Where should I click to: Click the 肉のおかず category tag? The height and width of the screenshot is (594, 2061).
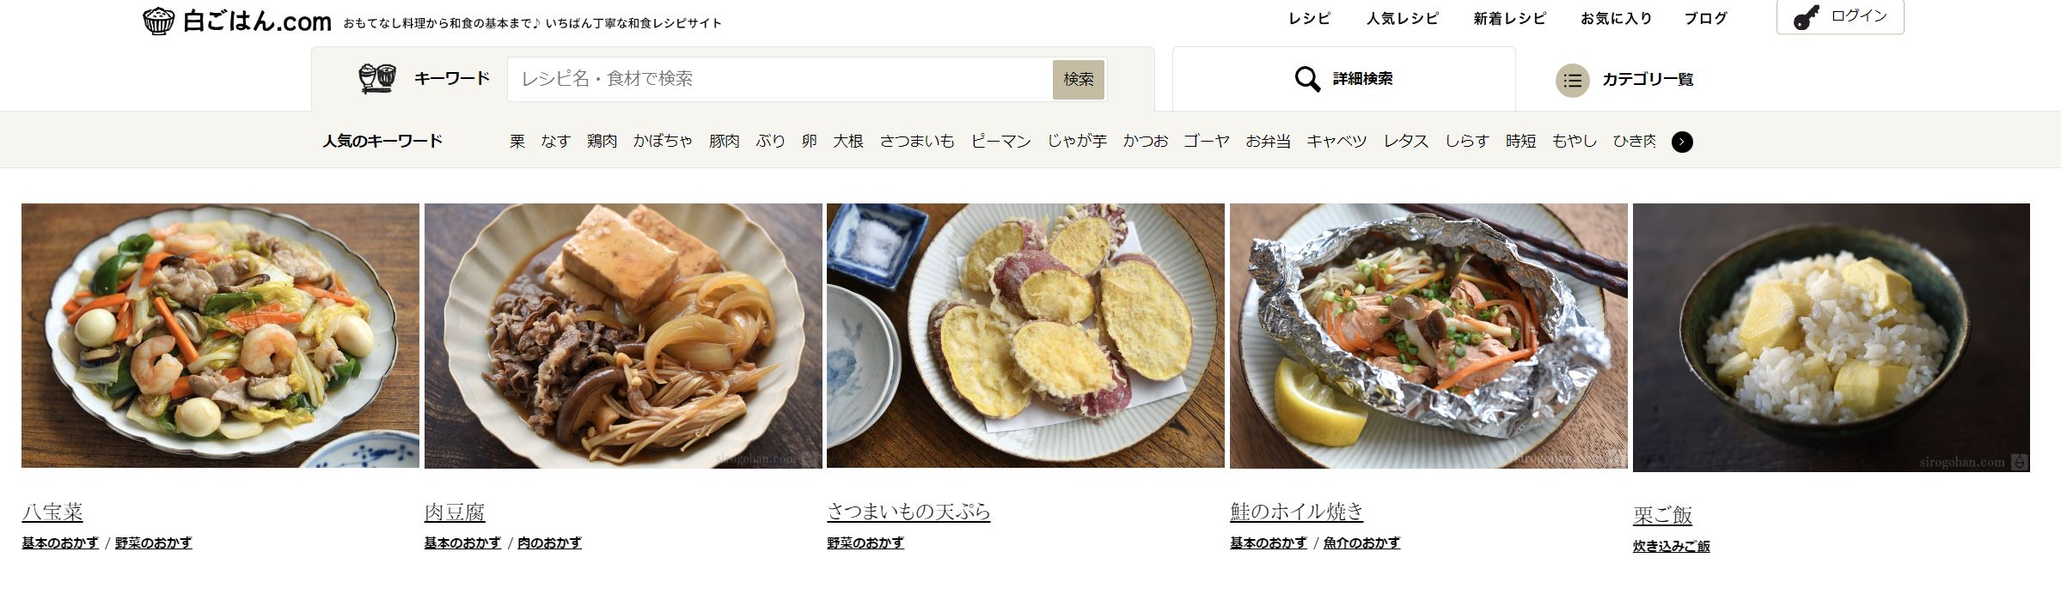[549, 542]
